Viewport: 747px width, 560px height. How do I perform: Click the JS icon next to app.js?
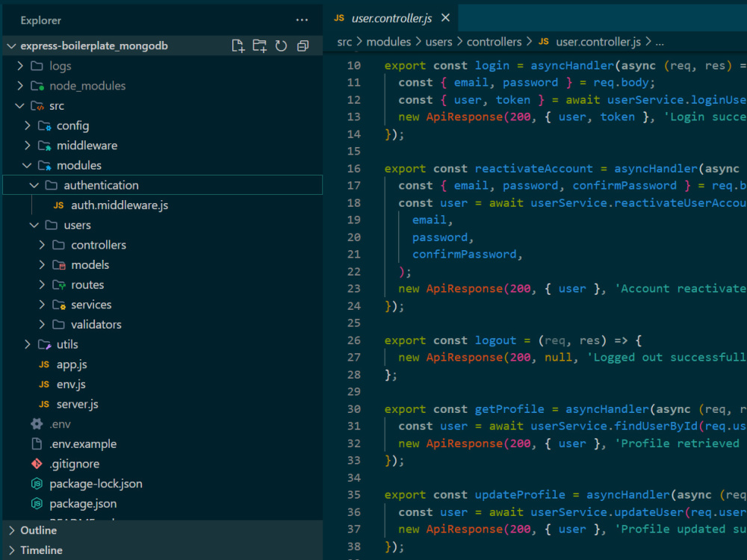[44, 364]
